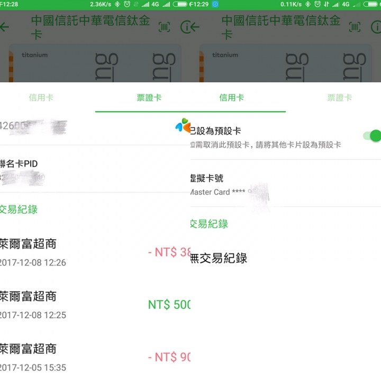Open info icon in right screen header
The height and width of the screenshot is (381, 381).
tap(376, 27)
